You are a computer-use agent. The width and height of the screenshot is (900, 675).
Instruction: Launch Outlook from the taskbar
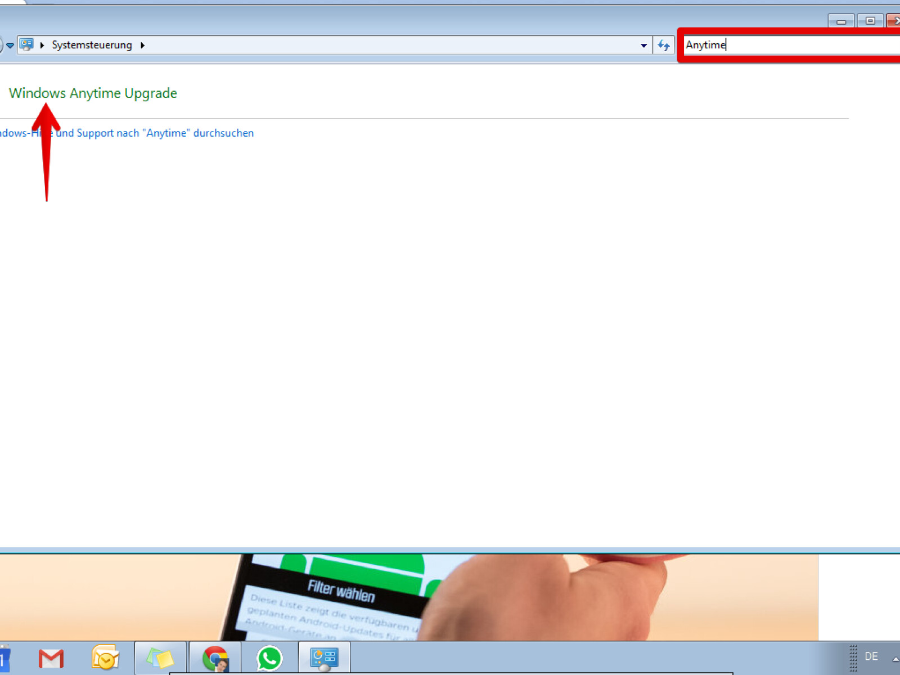click(x=105, y=658)
